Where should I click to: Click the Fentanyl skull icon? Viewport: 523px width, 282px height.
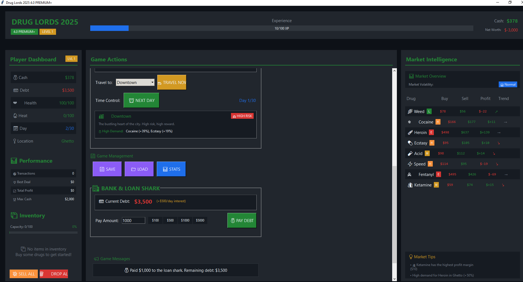tap(410, 174)
